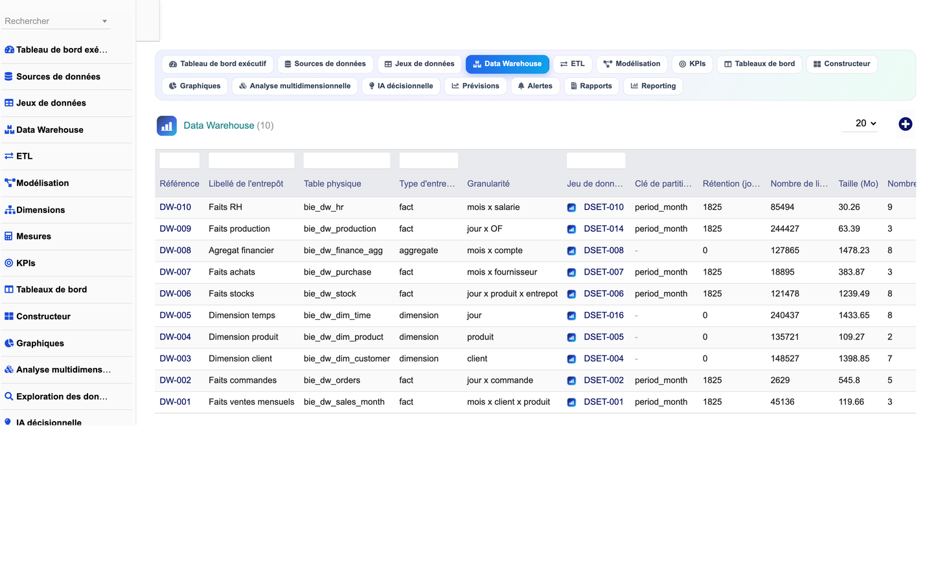Open Data Warehouse in the sidebar
The width and height of the screenshot is (936, 579).
tap(67, 130)
